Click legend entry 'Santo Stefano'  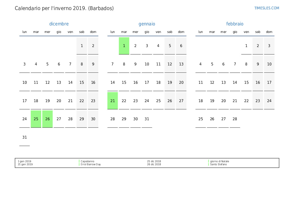click(219, 164)
